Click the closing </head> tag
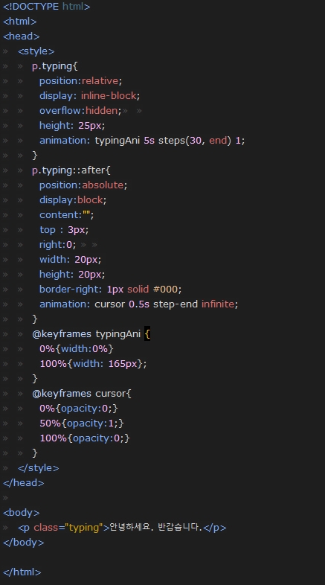Screen dimensions: 325x585 click(24, 483)
